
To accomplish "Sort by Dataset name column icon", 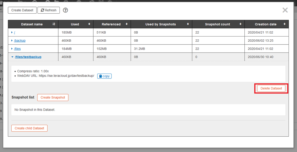I will click(x=54, y=24).
